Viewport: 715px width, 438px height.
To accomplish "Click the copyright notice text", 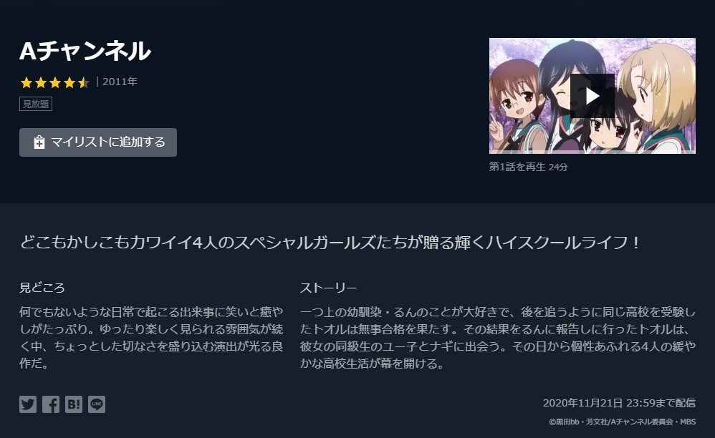I will tap(623, 422).
